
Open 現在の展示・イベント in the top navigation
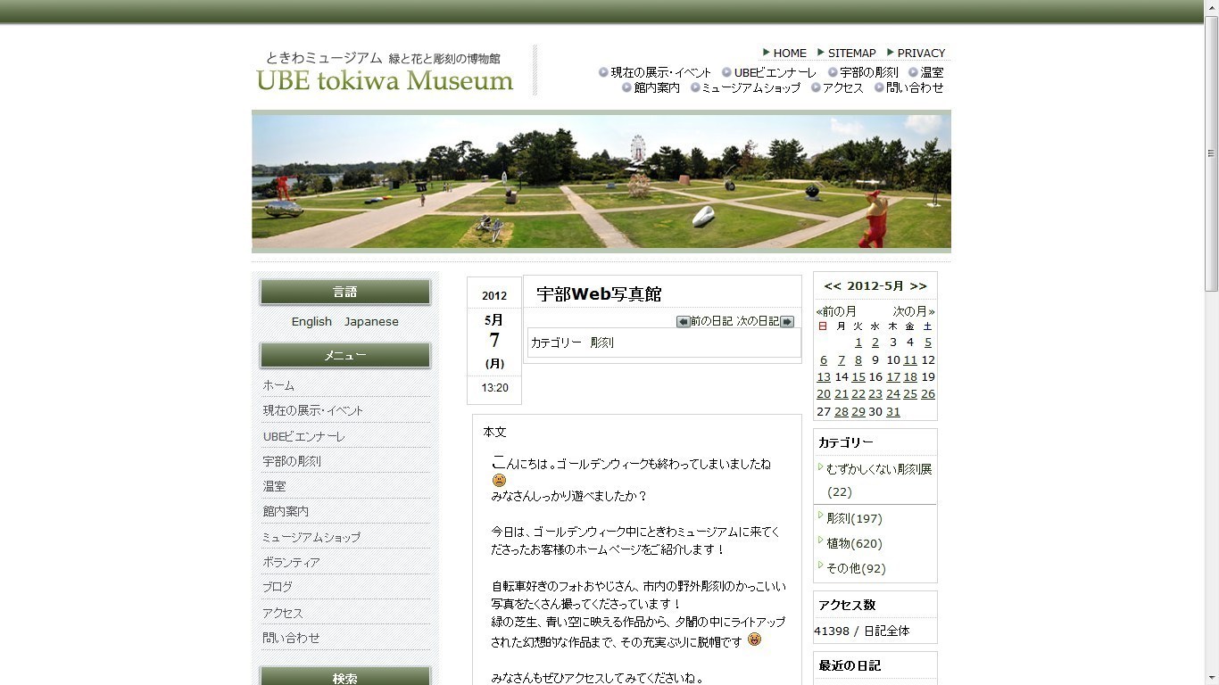(661, 73)
